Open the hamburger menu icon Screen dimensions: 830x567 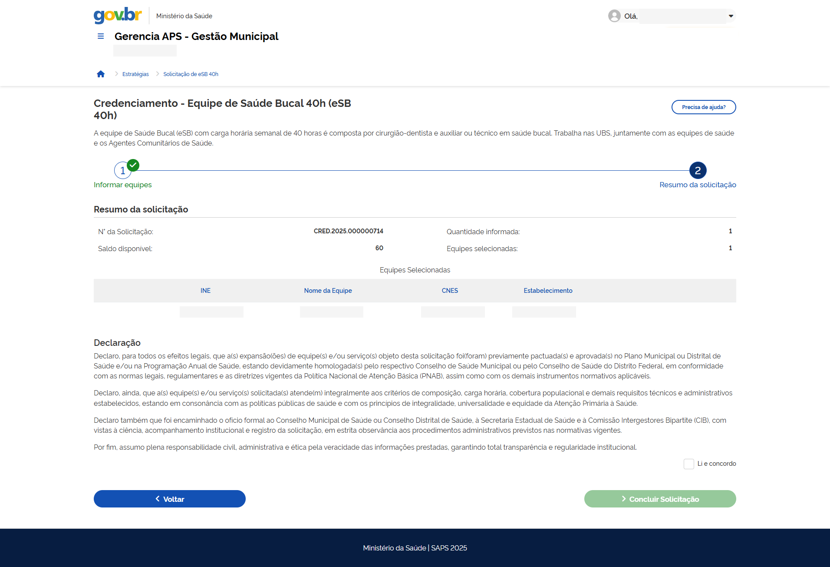pyautogui.click(x=101, y=36)
